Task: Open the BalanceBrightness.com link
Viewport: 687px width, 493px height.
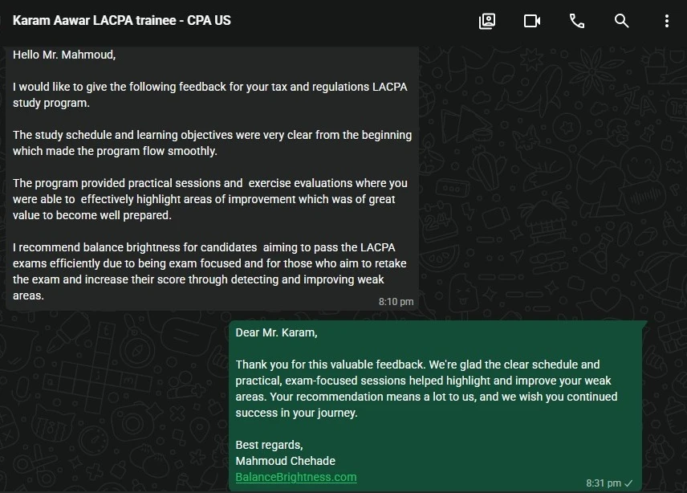Action: click(x=296, y=477)
